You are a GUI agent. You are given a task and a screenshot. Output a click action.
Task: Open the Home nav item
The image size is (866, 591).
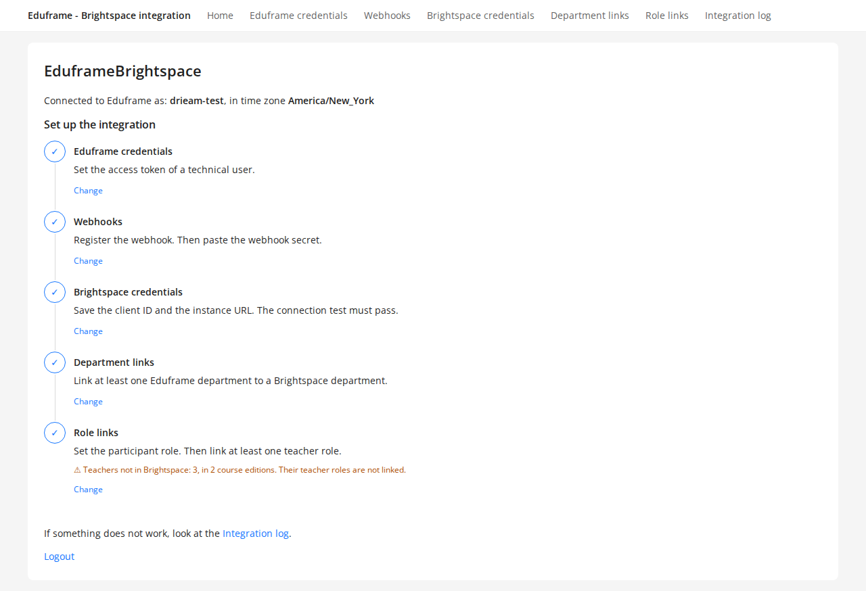click(220, 16)
